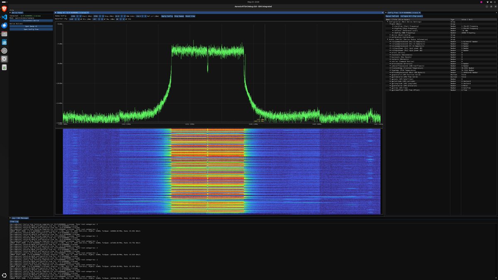Select the Device Panel tab

(18, 13)
